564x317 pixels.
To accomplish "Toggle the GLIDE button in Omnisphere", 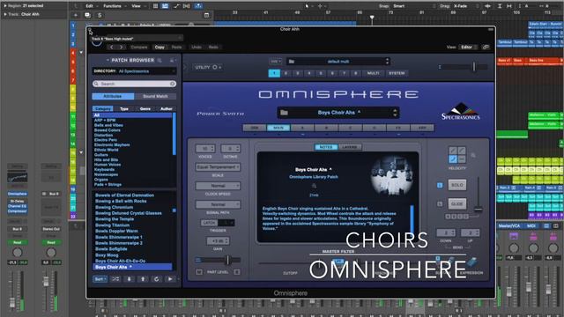I will point(456,203).
